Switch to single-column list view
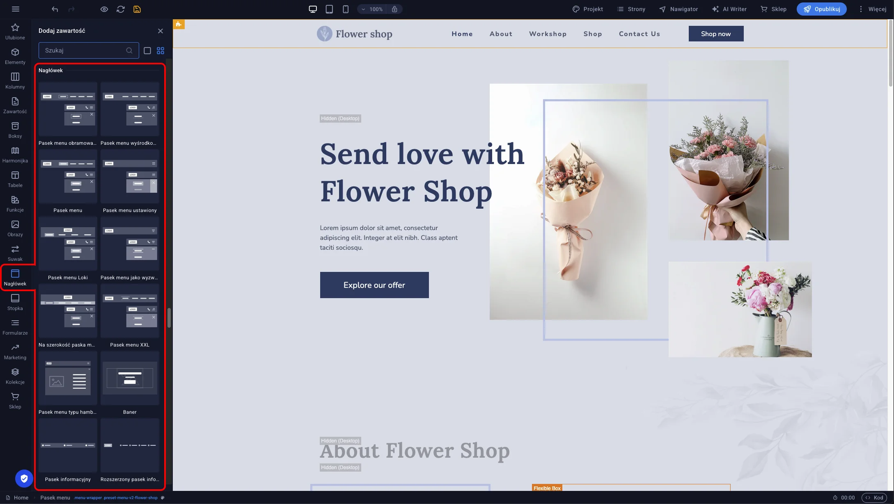894x504 pixels. [x=147, y=50]
